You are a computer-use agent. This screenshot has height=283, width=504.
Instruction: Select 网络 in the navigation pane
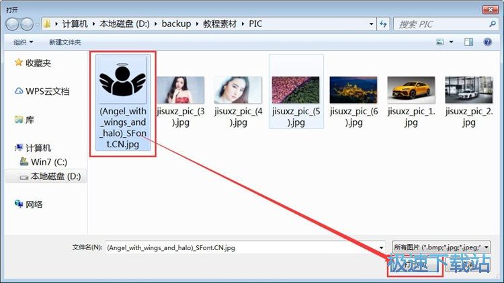(x=34, y=204)
